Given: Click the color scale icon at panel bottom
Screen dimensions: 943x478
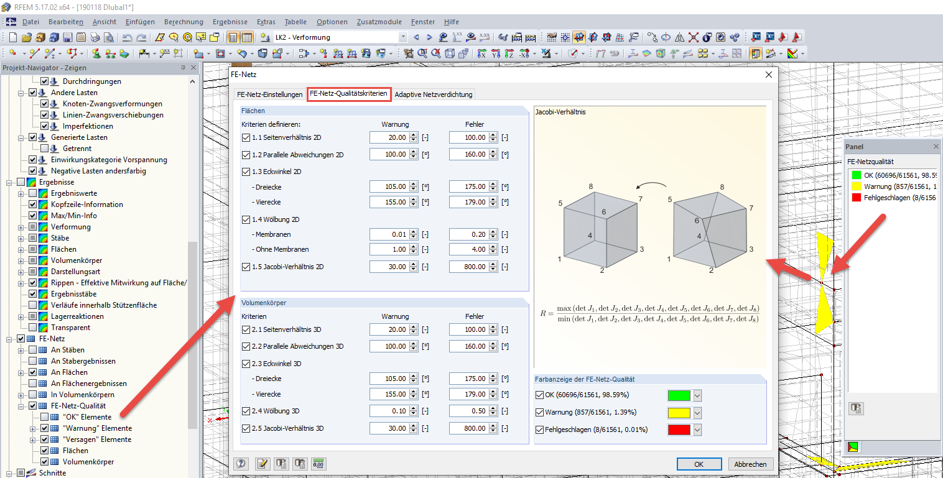Looking at the screenshot, I should coord(853,447).
